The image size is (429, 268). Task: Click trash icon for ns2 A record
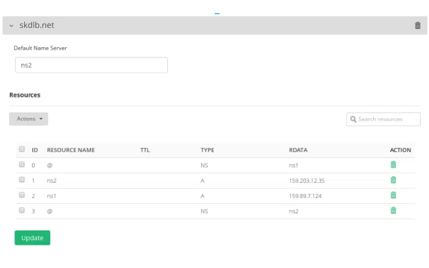point(393,180)
